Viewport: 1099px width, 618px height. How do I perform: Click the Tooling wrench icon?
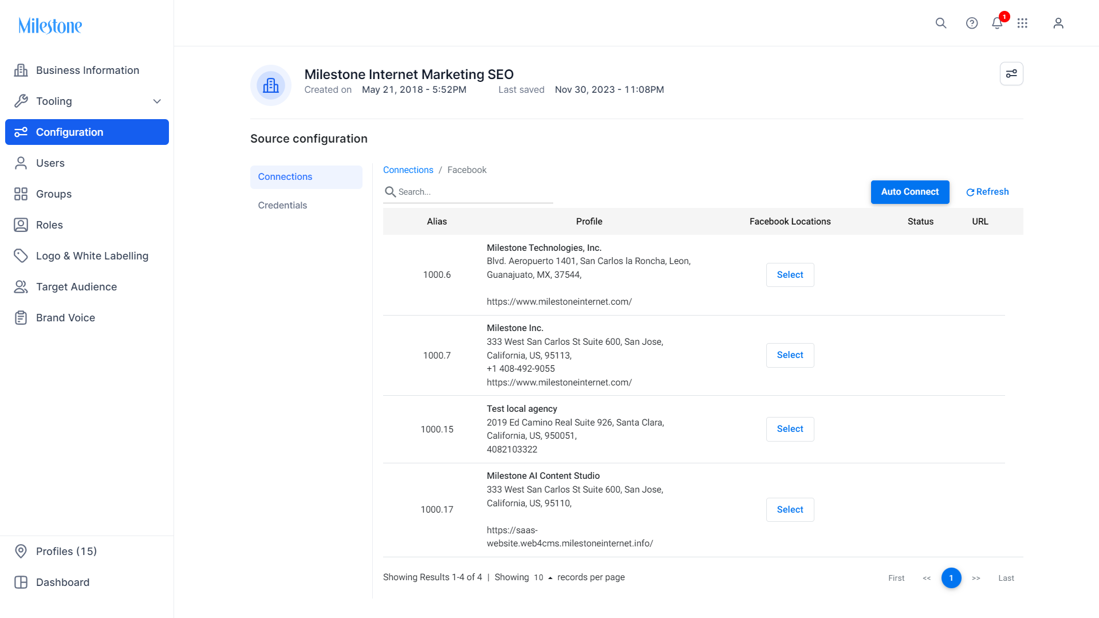(x=21, y=101)
